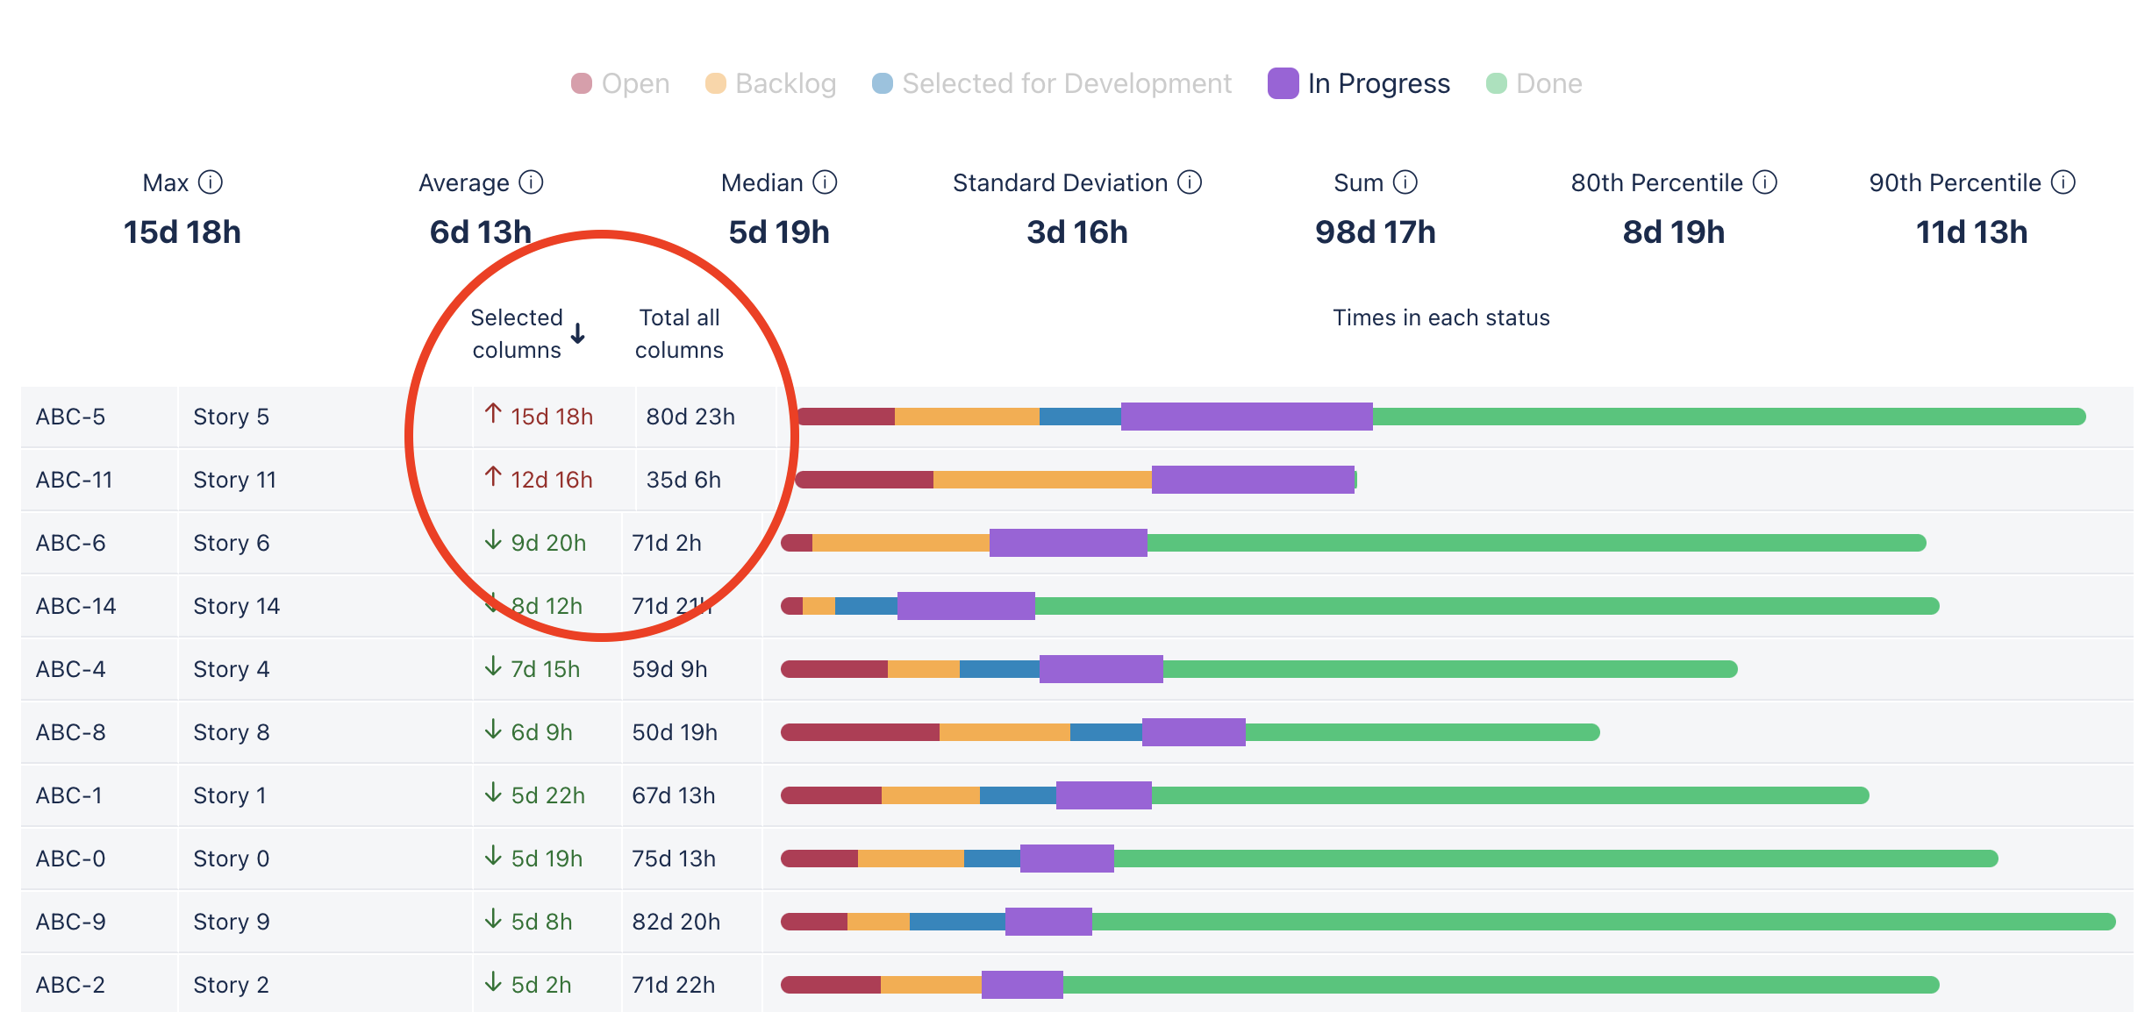Toggle the In Progress legend item

[1359, 83]
